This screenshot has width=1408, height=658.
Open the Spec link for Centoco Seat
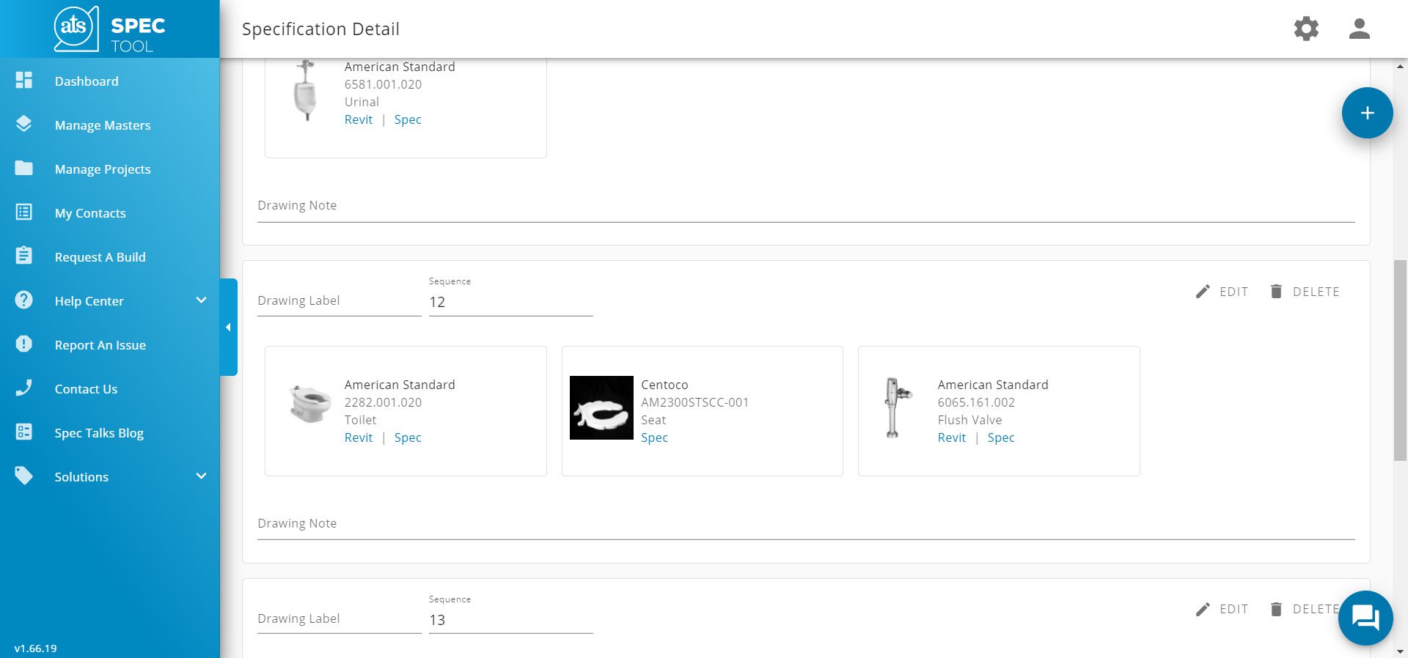tap(654, 437)
